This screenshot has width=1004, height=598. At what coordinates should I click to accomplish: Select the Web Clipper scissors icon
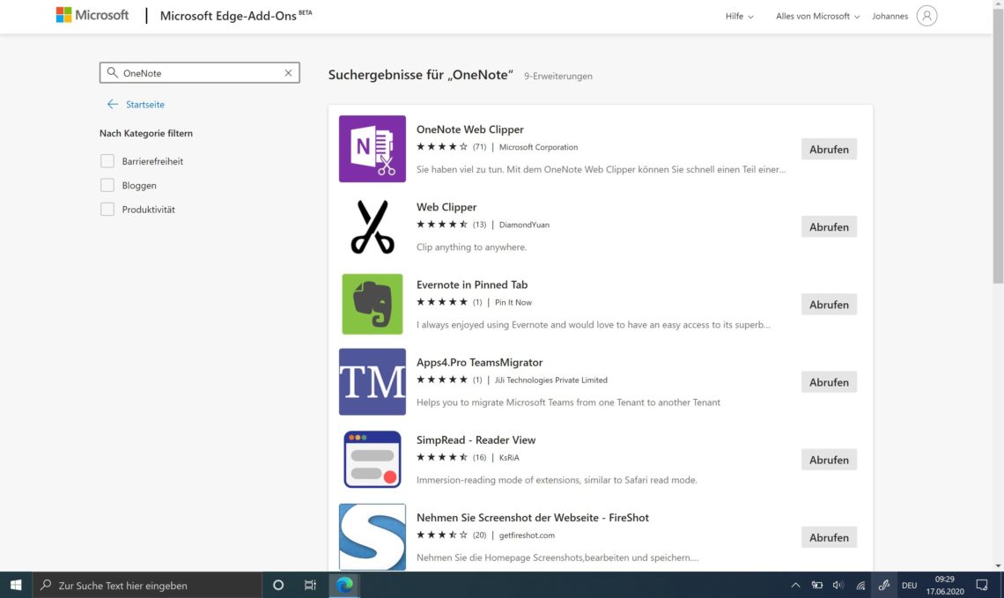(372, 226)
